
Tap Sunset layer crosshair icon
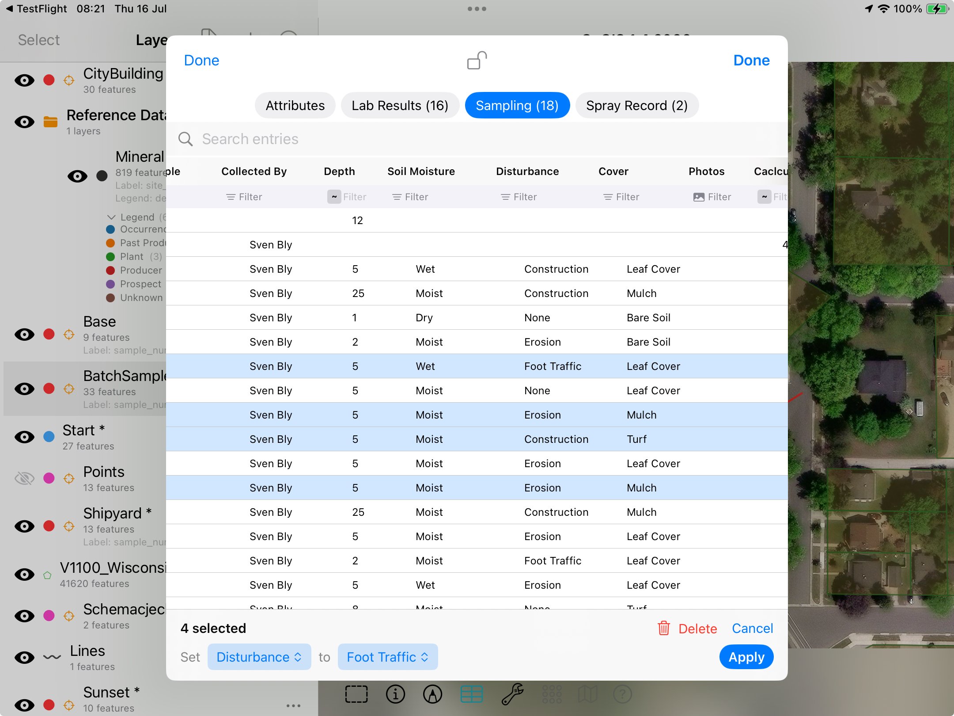[69, 705]
